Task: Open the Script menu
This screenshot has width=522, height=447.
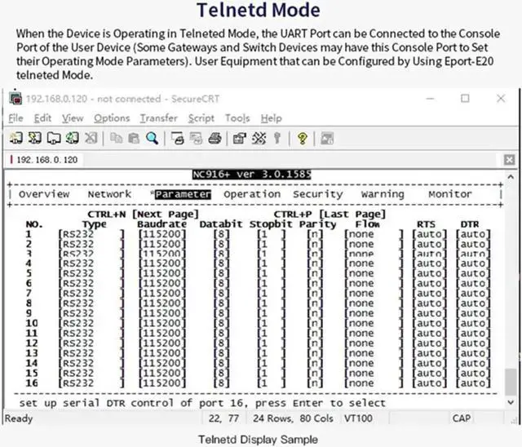Action: coord(201,118)
